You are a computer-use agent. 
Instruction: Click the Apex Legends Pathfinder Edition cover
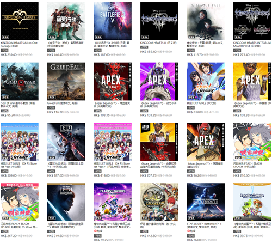click(206, 142)
